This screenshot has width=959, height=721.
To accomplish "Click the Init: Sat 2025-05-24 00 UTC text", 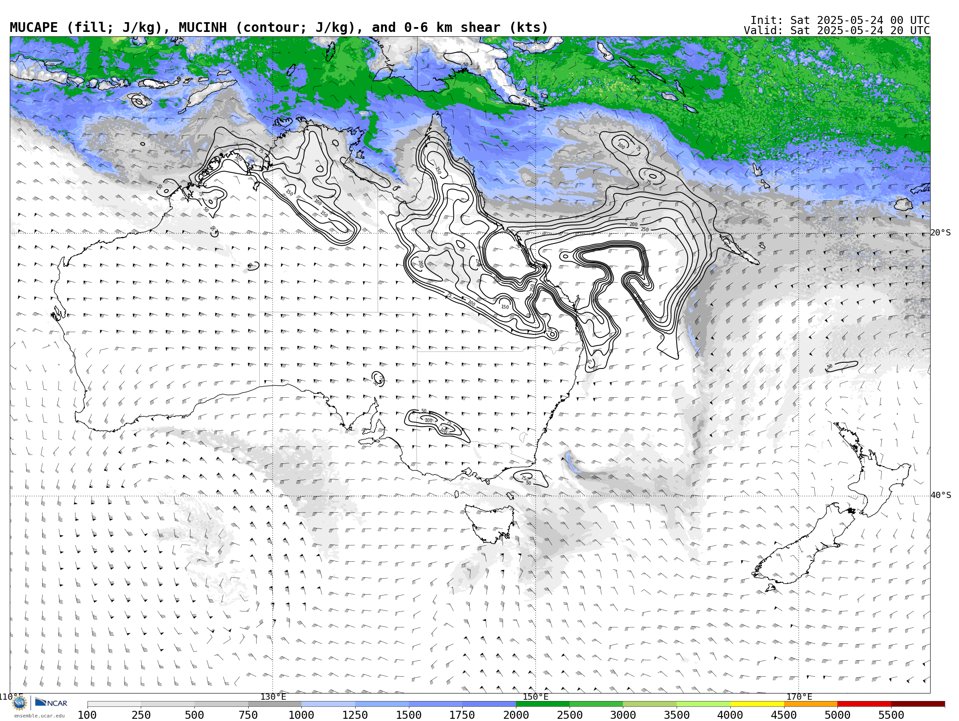I will pos(840,20).
